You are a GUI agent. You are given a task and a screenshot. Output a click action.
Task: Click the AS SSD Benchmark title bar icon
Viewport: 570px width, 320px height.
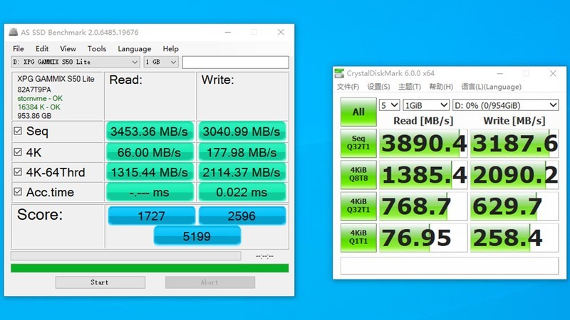pos(14,32)
